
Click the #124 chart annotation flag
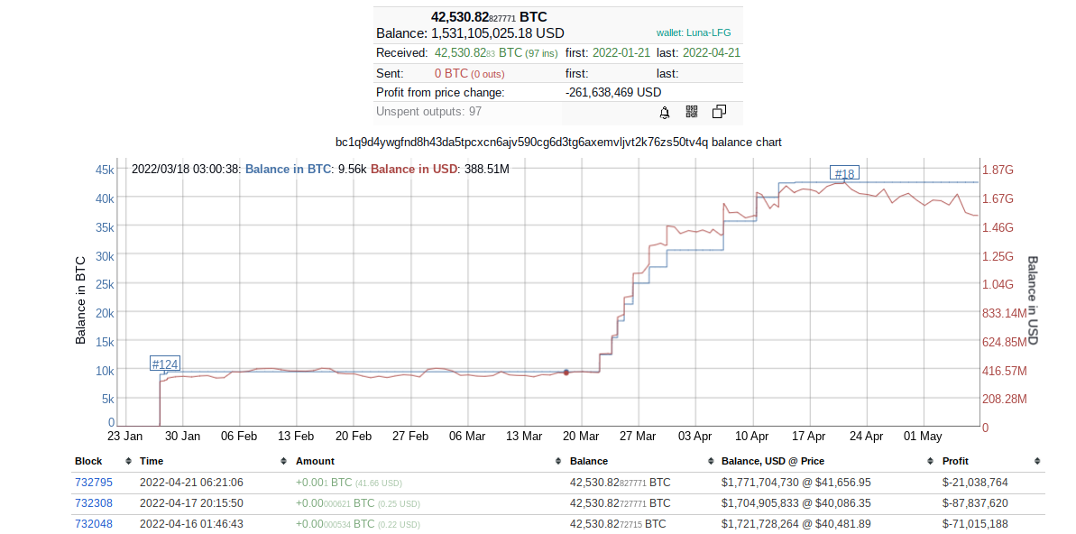pos(165,364)
